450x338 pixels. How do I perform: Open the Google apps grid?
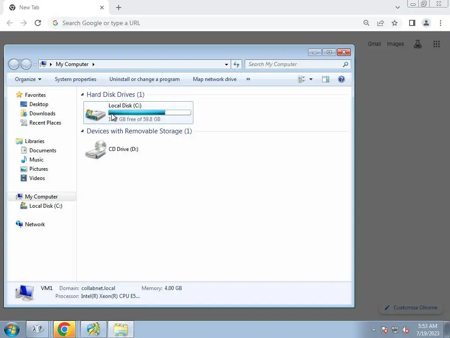click(x=436, y=44)
